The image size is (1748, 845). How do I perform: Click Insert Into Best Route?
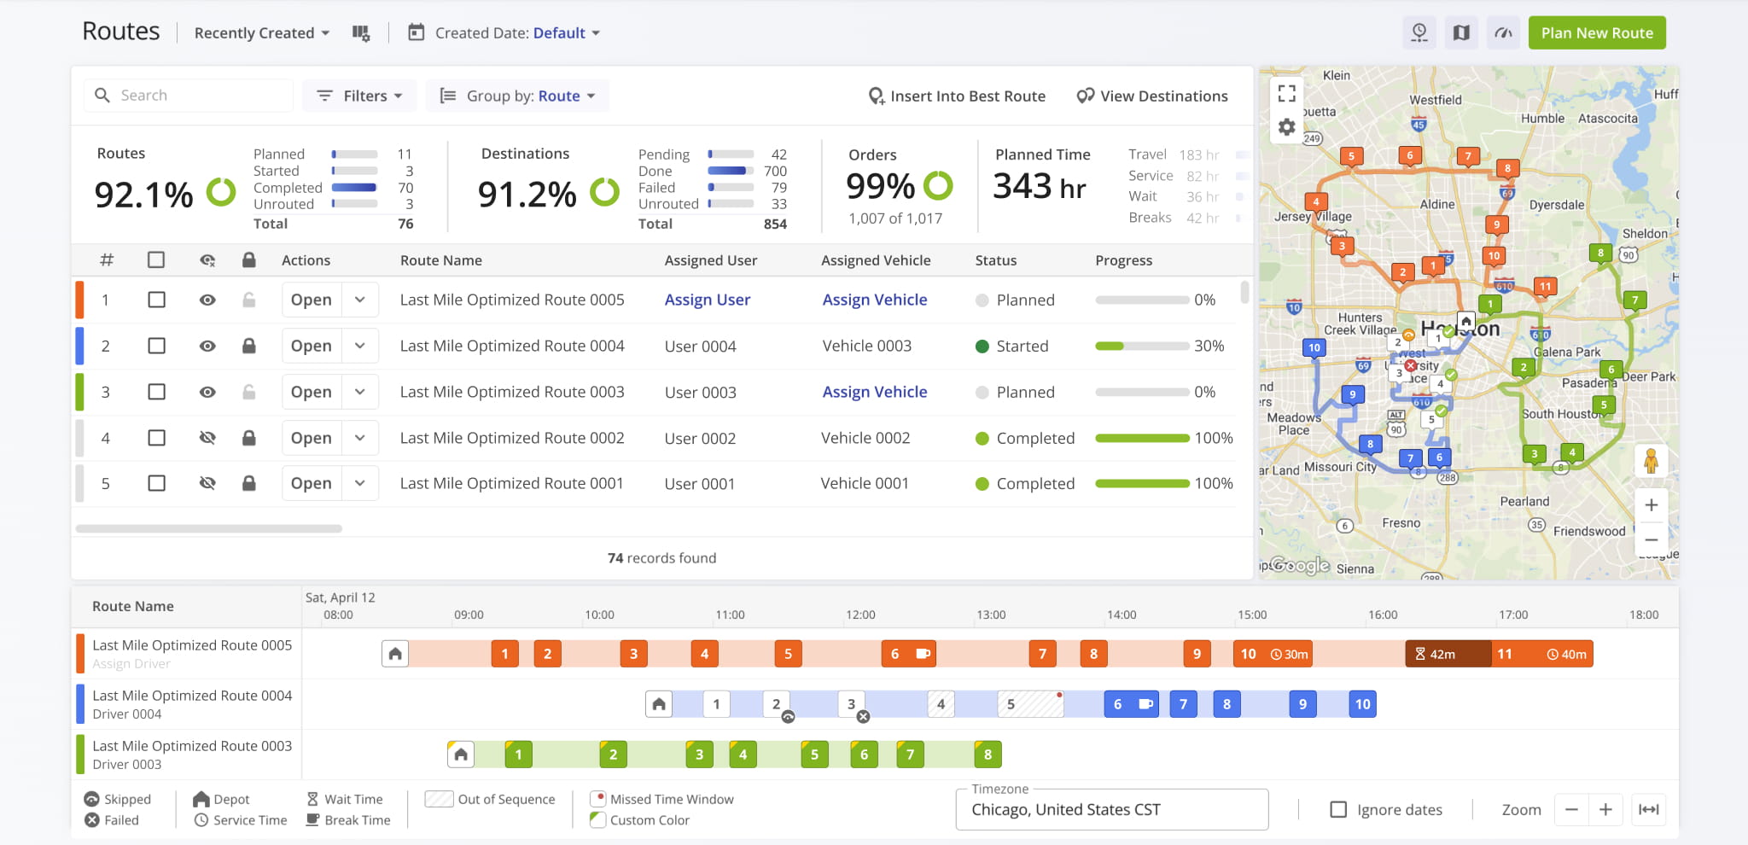tap(957, 96)
